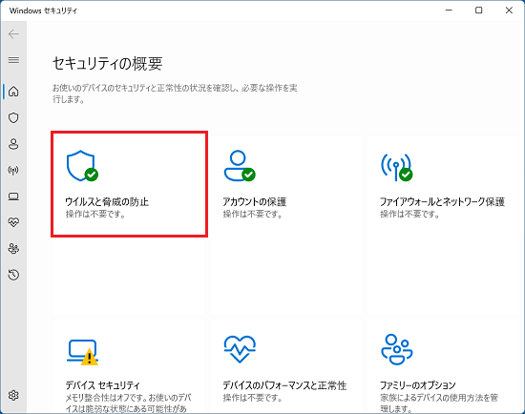Click the heart pulse performance icon
Screen dimensions: 525x414
pos(240,349)
